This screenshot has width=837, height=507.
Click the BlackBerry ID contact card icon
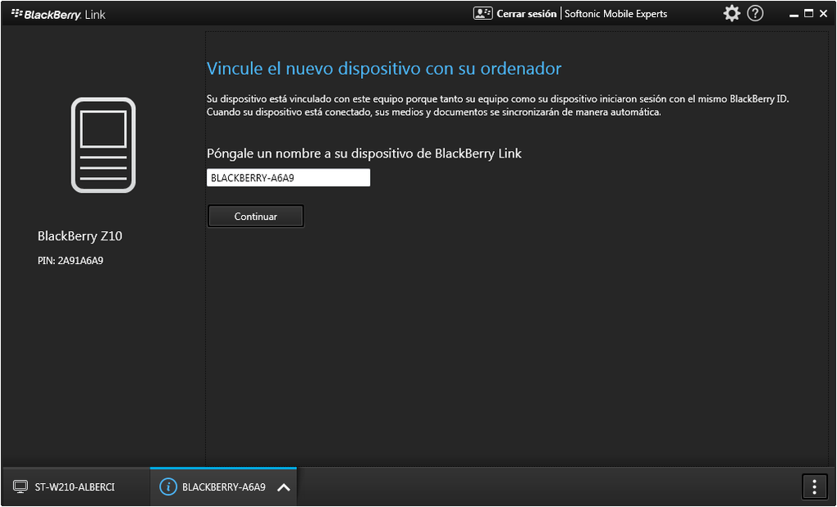[483, 14]
